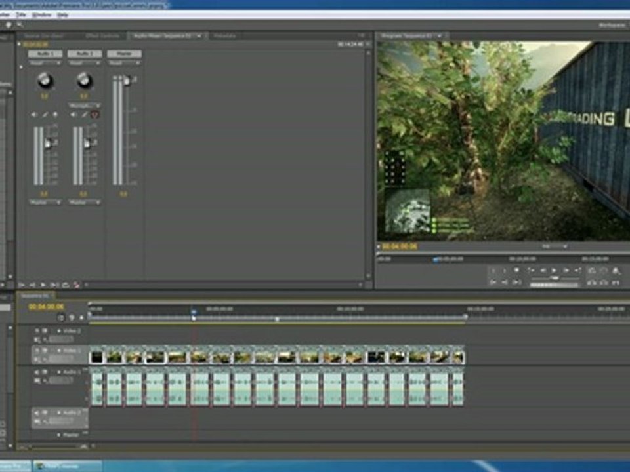Switch to the Source monitor tab
The image size is (630, 472).
coord(44,35)
